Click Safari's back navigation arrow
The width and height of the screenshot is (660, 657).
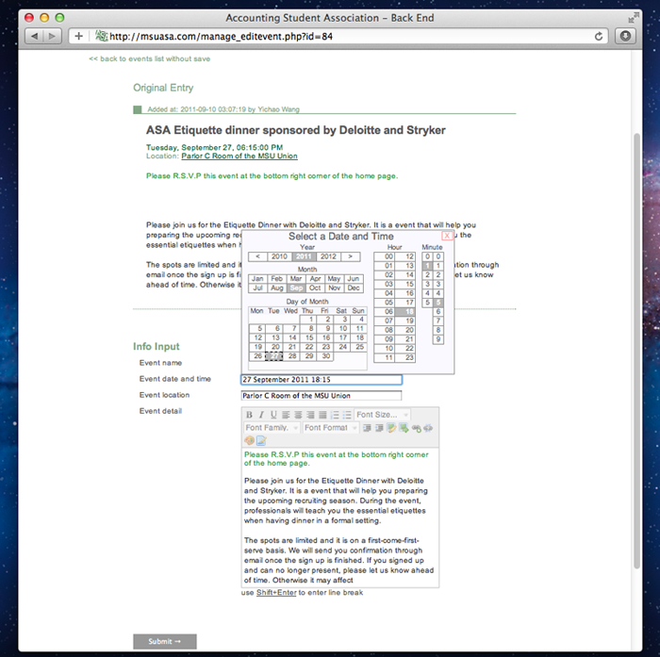click(x=35, y=36)
